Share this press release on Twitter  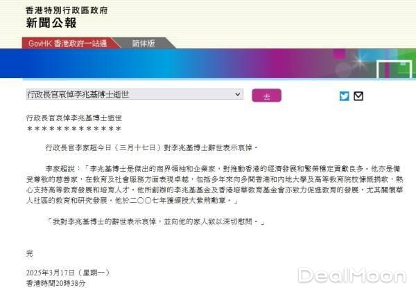pyautogui.click(x=344, y=95)
